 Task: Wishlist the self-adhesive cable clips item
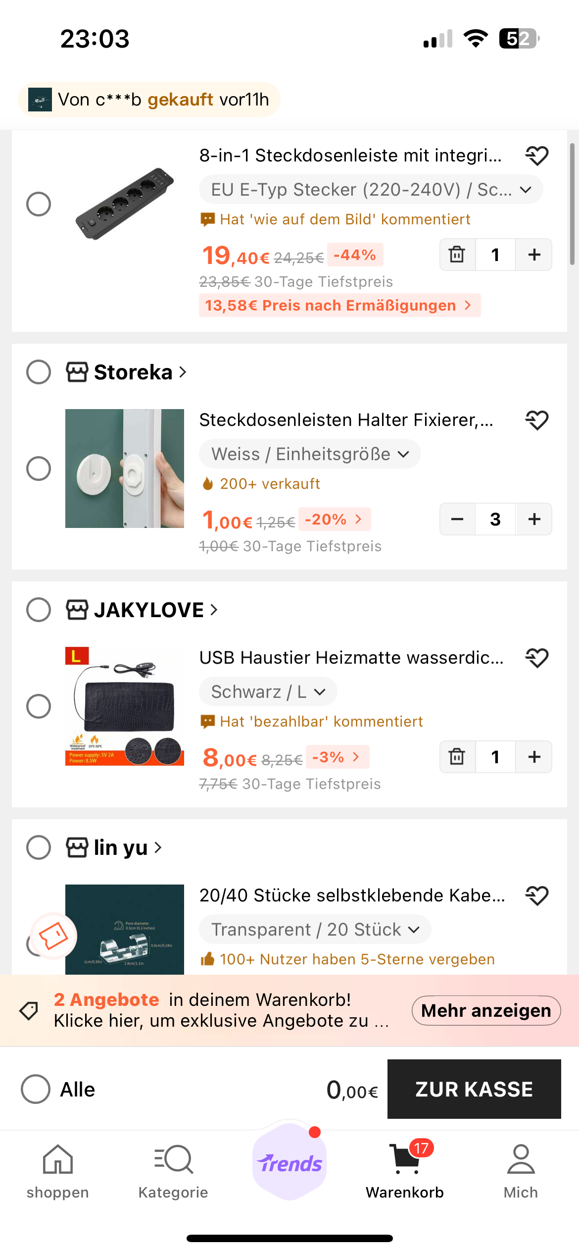536,896
